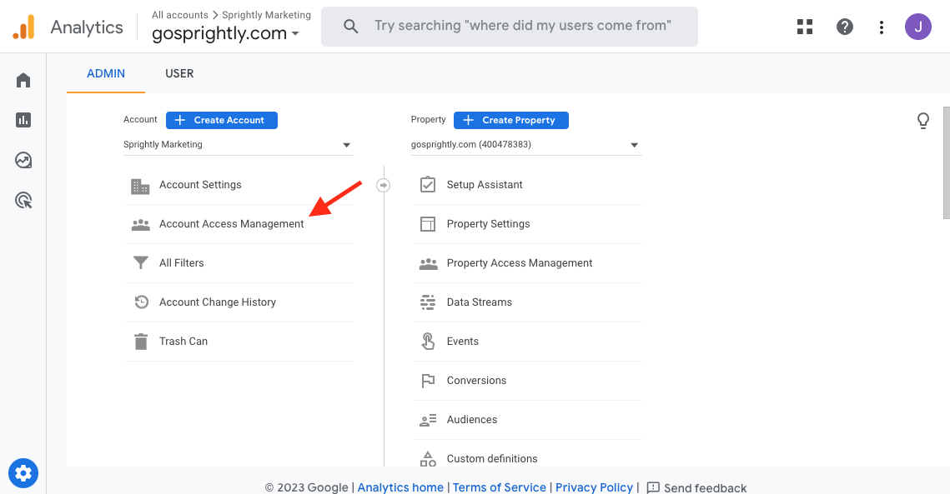The width and height of the screenshot is (950, 494).
Task: Click the Create Property button
Action: tap(510, 120)
